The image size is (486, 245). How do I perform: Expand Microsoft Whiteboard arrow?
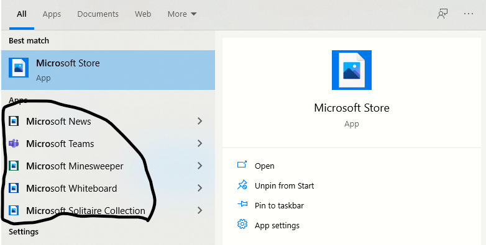pos(200,188)
